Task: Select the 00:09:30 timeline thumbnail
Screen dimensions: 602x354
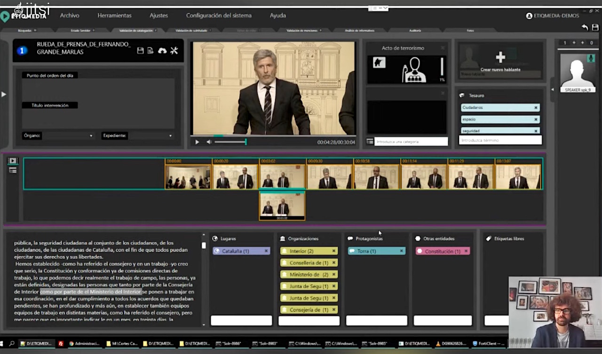Action: (x=330, y=176)
